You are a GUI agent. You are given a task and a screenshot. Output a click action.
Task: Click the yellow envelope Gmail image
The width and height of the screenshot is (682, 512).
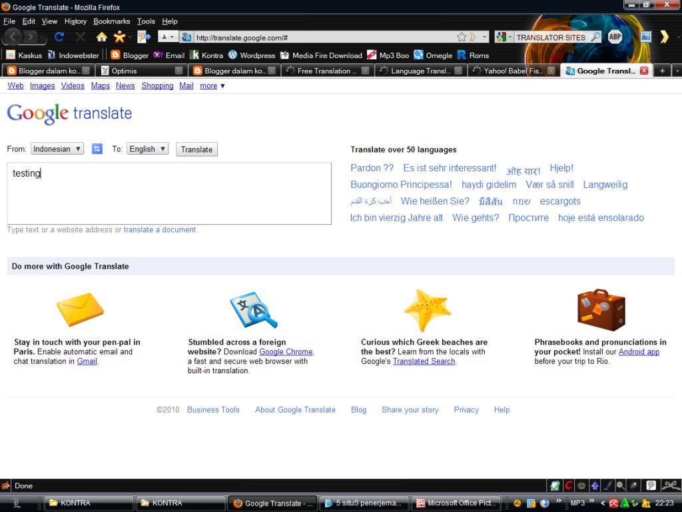tap(80, 309)
